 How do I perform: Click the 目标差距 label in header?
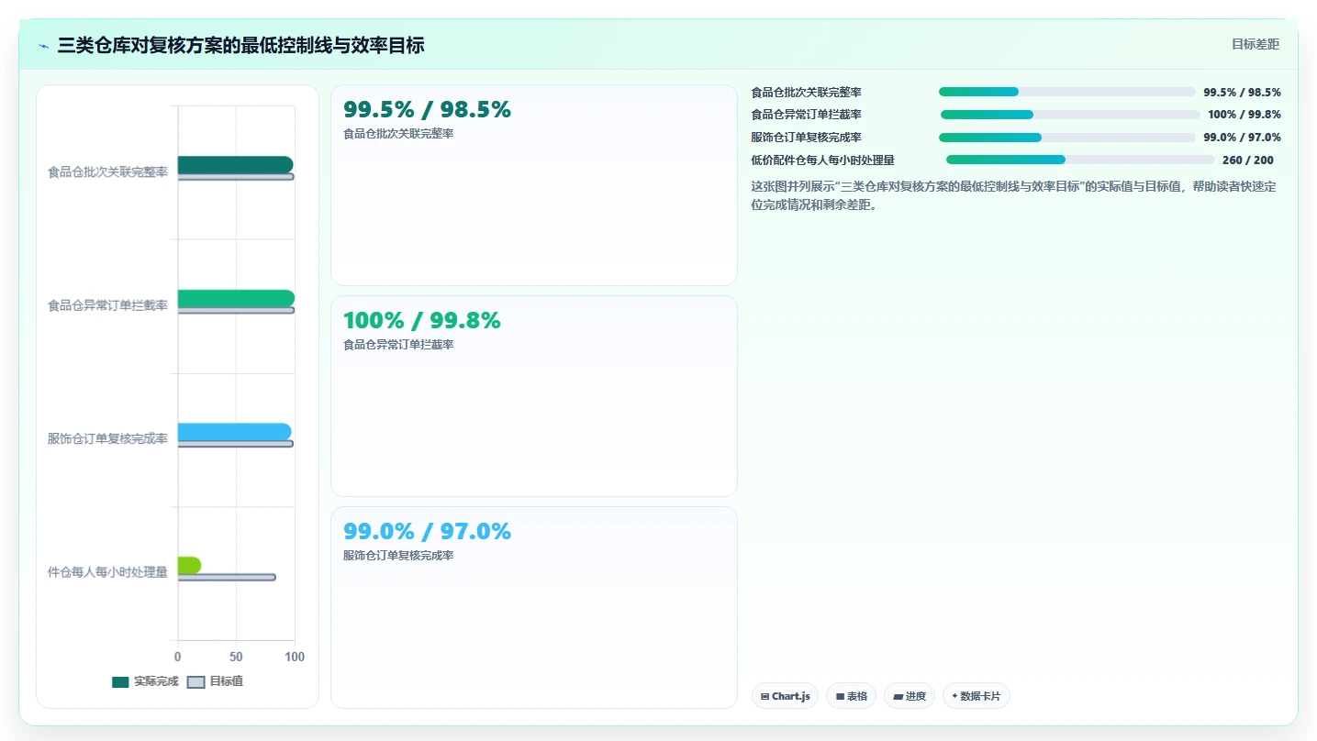pos(1255,44)
